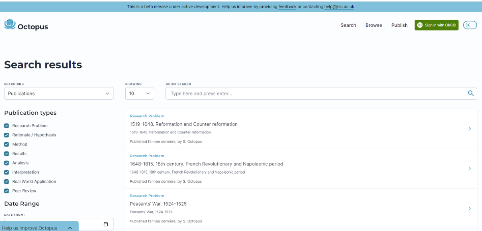Open the Searching Publications dropdown
Screen dimensions: 482x231
[x=59, y=93]
